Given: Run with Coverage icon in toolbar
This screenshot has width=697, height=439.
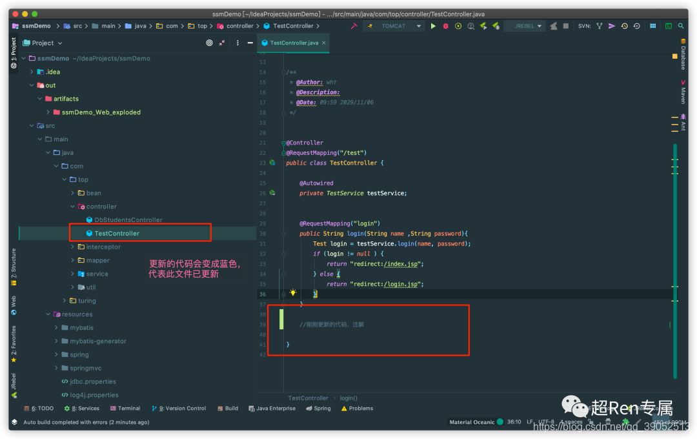Looking at the screenshot, I should [x=458, y=26].
